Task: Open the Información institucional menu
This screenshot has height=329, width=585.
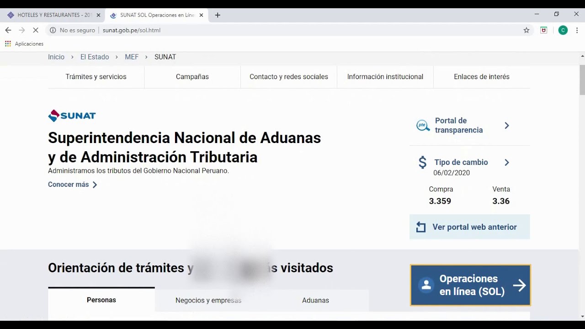Action: point(385,77)
